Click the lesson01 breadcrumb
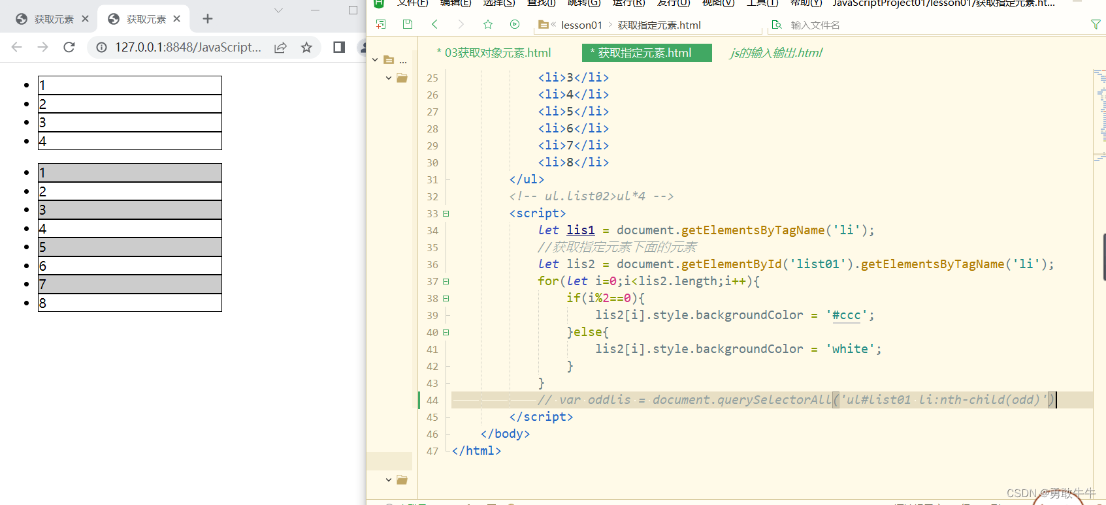Image resolution: width=1106 pixels, height=505 pixels. (x=581, y=25)
